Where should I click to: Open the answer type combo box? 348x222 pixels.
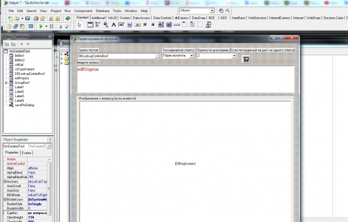point(191,56)
